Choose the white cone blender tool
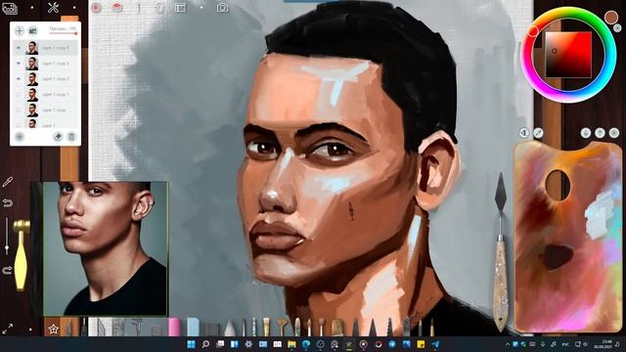 [x=230, y=329]
